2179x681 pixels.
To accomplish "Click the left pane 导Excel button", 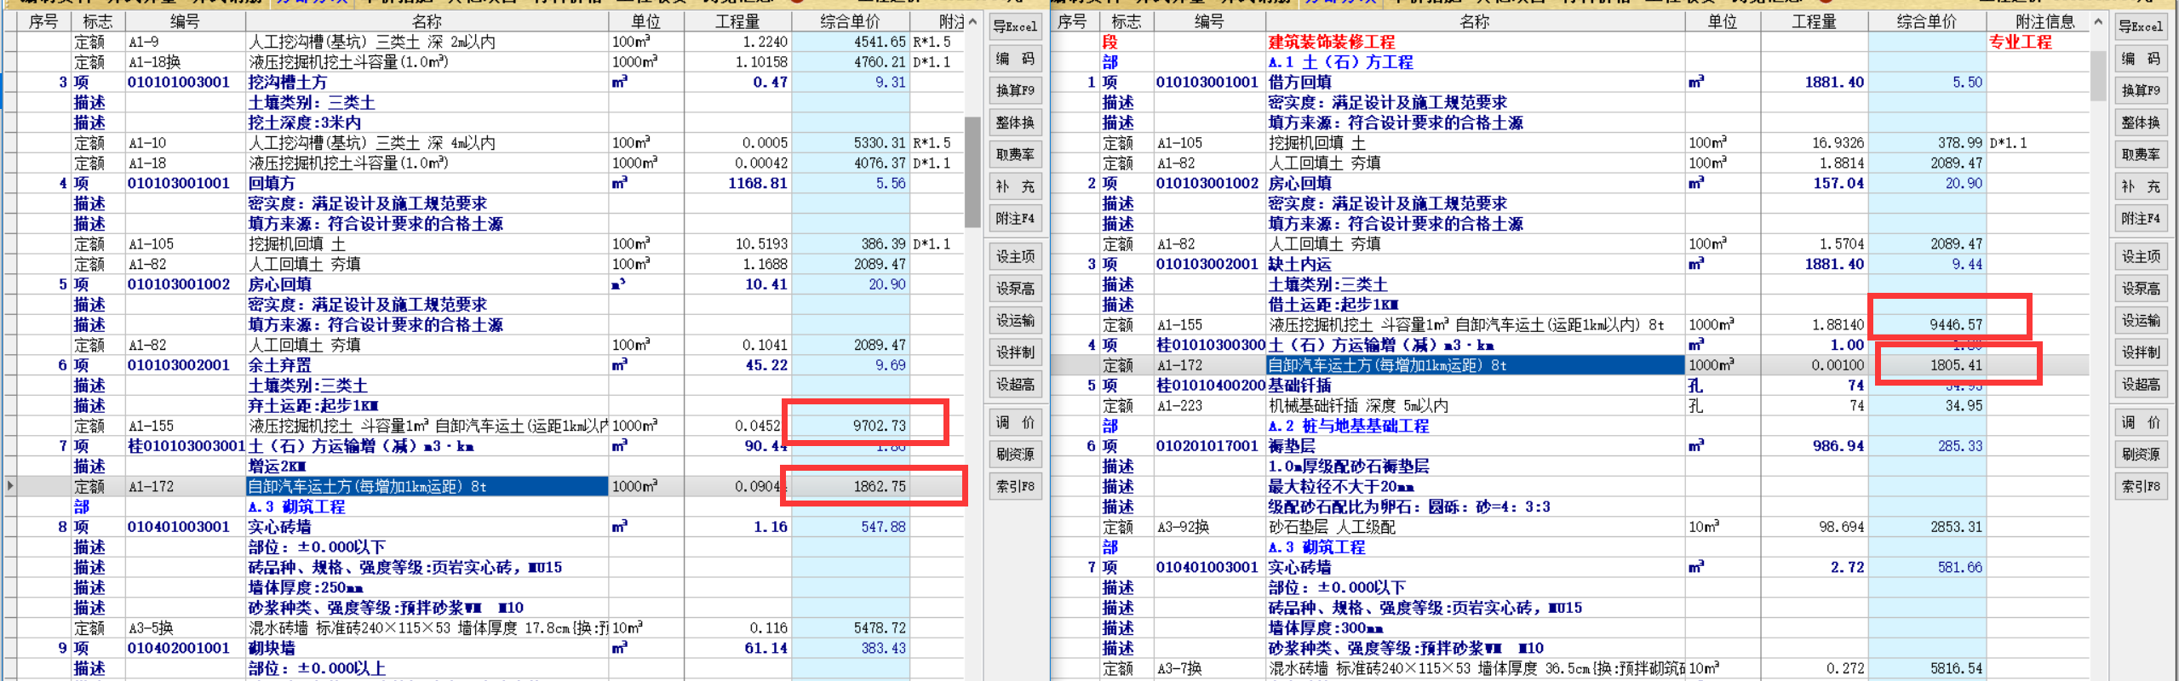I will (1015, 26).
